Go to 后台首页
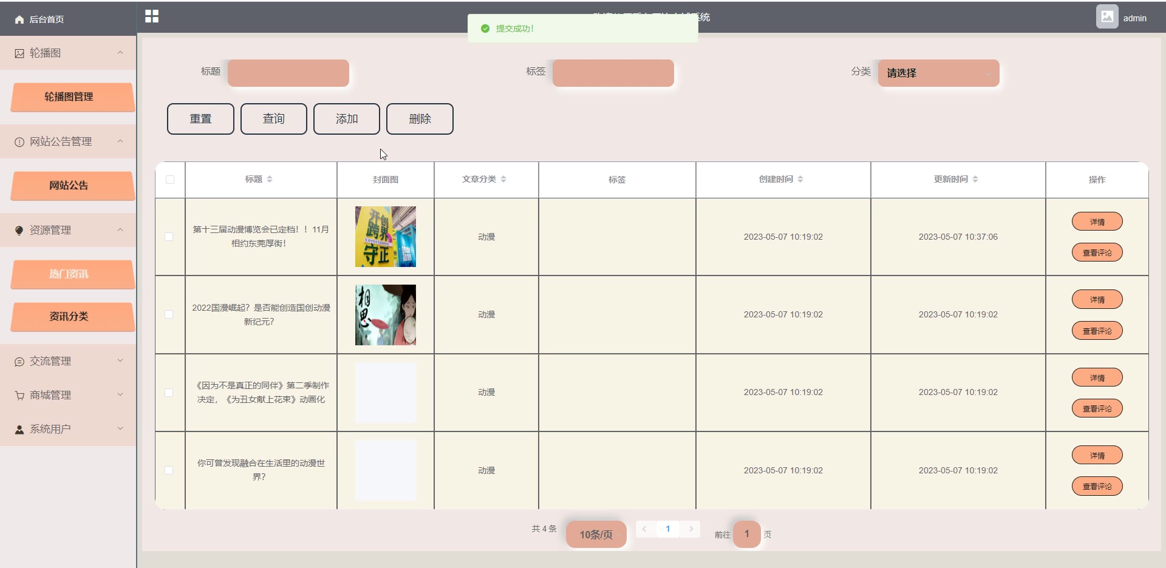Image resolution: width=1166 pixels, height=568 pixels. pyautogui.click(x=47, y=19)
